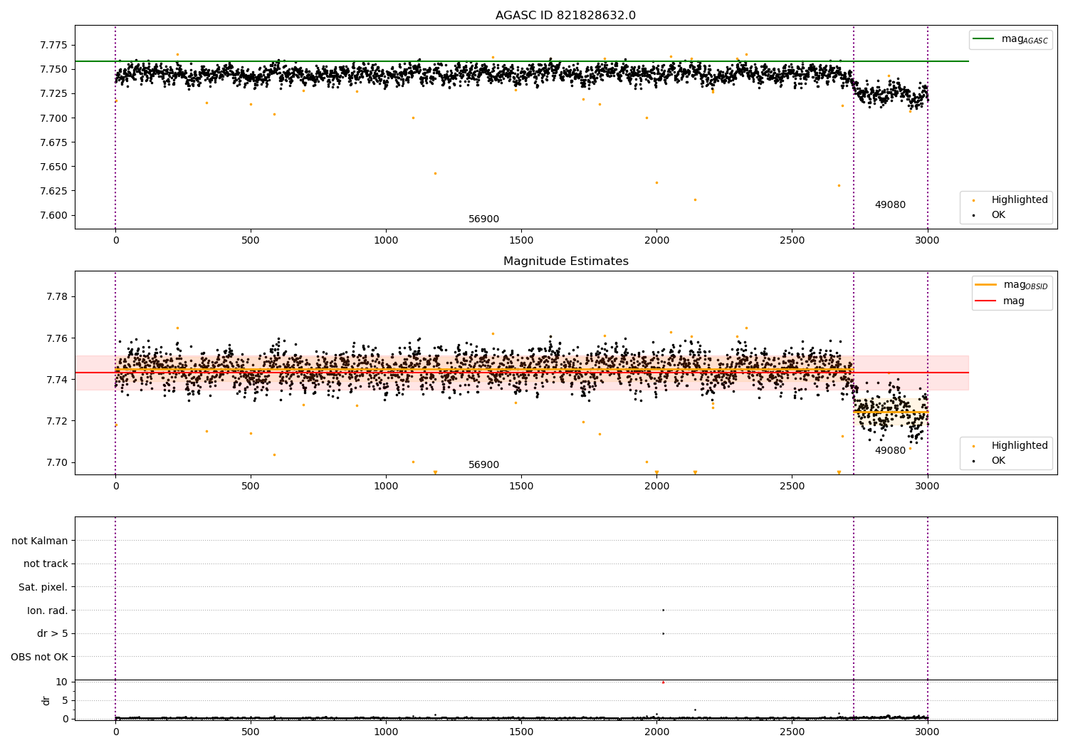The width and height of the screenshot is (1068, 748).
Task: Click the black dot on the 'dr > 5' row
Action: 663,633
